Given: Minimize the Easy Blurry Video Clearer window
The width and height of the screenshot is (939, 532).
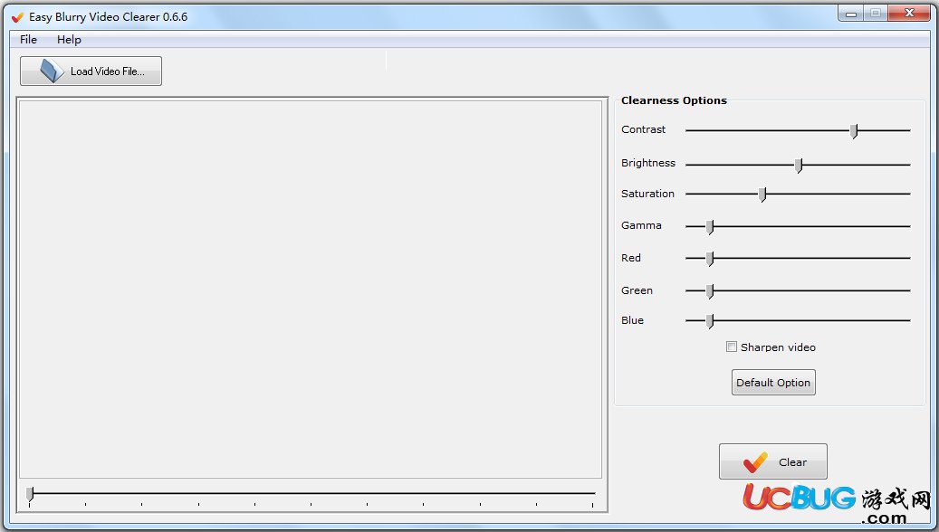Looking at the screenshot, I should click(x=850, y=14).
